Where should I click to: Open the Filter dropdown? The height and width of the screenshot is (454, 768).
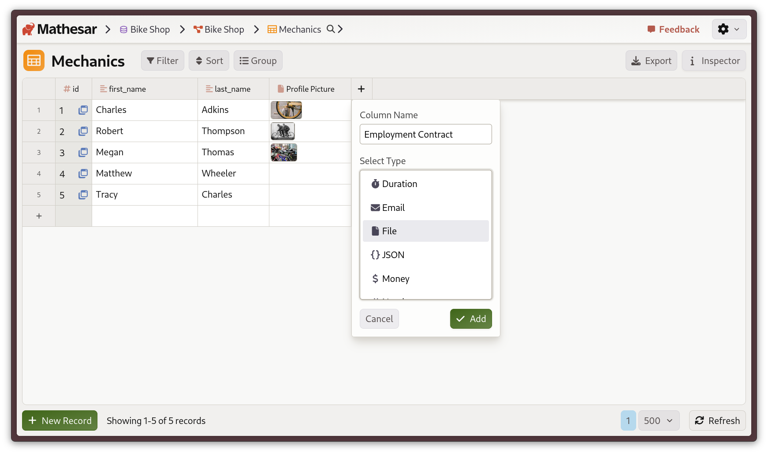tap(163, 61)
